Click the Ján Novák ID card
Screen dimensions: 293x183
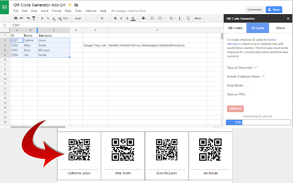coord(211,156)
